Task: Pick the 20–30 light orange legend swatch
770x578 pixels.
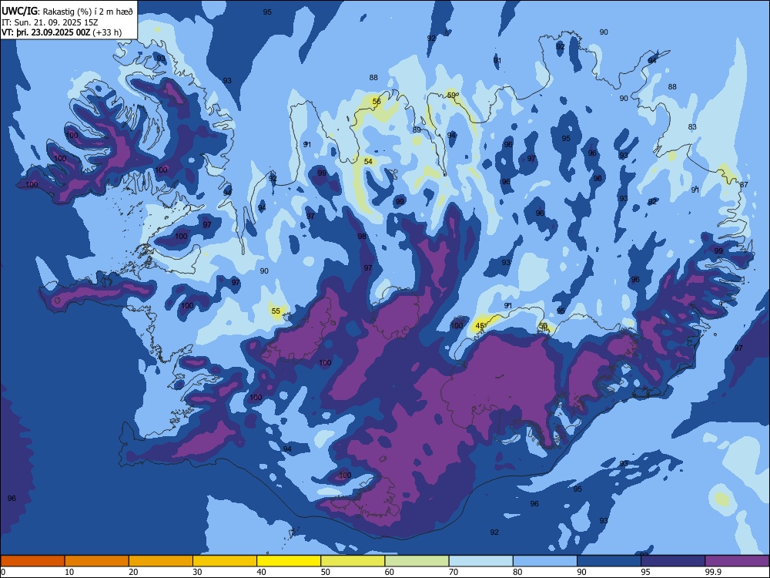Action: pos(161,561)
